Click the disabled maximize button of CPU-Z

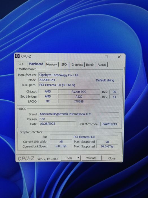(106, 57)
